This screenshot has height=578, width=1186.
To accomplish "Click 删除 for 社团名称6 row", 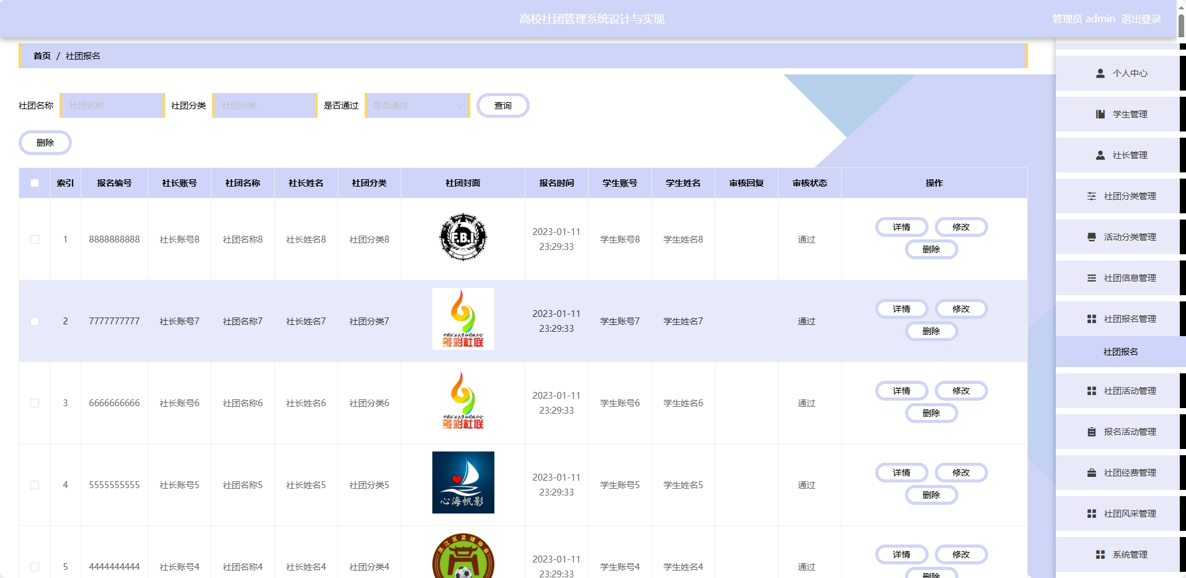I will click(x=932, y=413).
